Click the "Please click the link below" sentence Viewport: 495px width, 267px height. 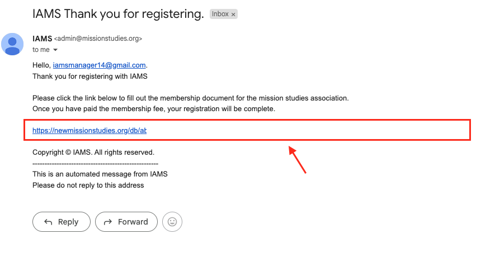(x=190, y=98)
